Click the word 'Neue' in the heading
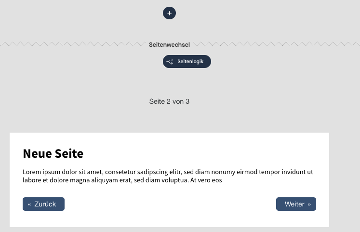The width and height of the screenshot is (360, 232). pyautogui.click(x=37, y=153)
